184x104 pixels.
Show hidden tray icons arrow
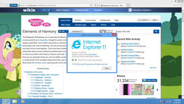pos(157,101)
